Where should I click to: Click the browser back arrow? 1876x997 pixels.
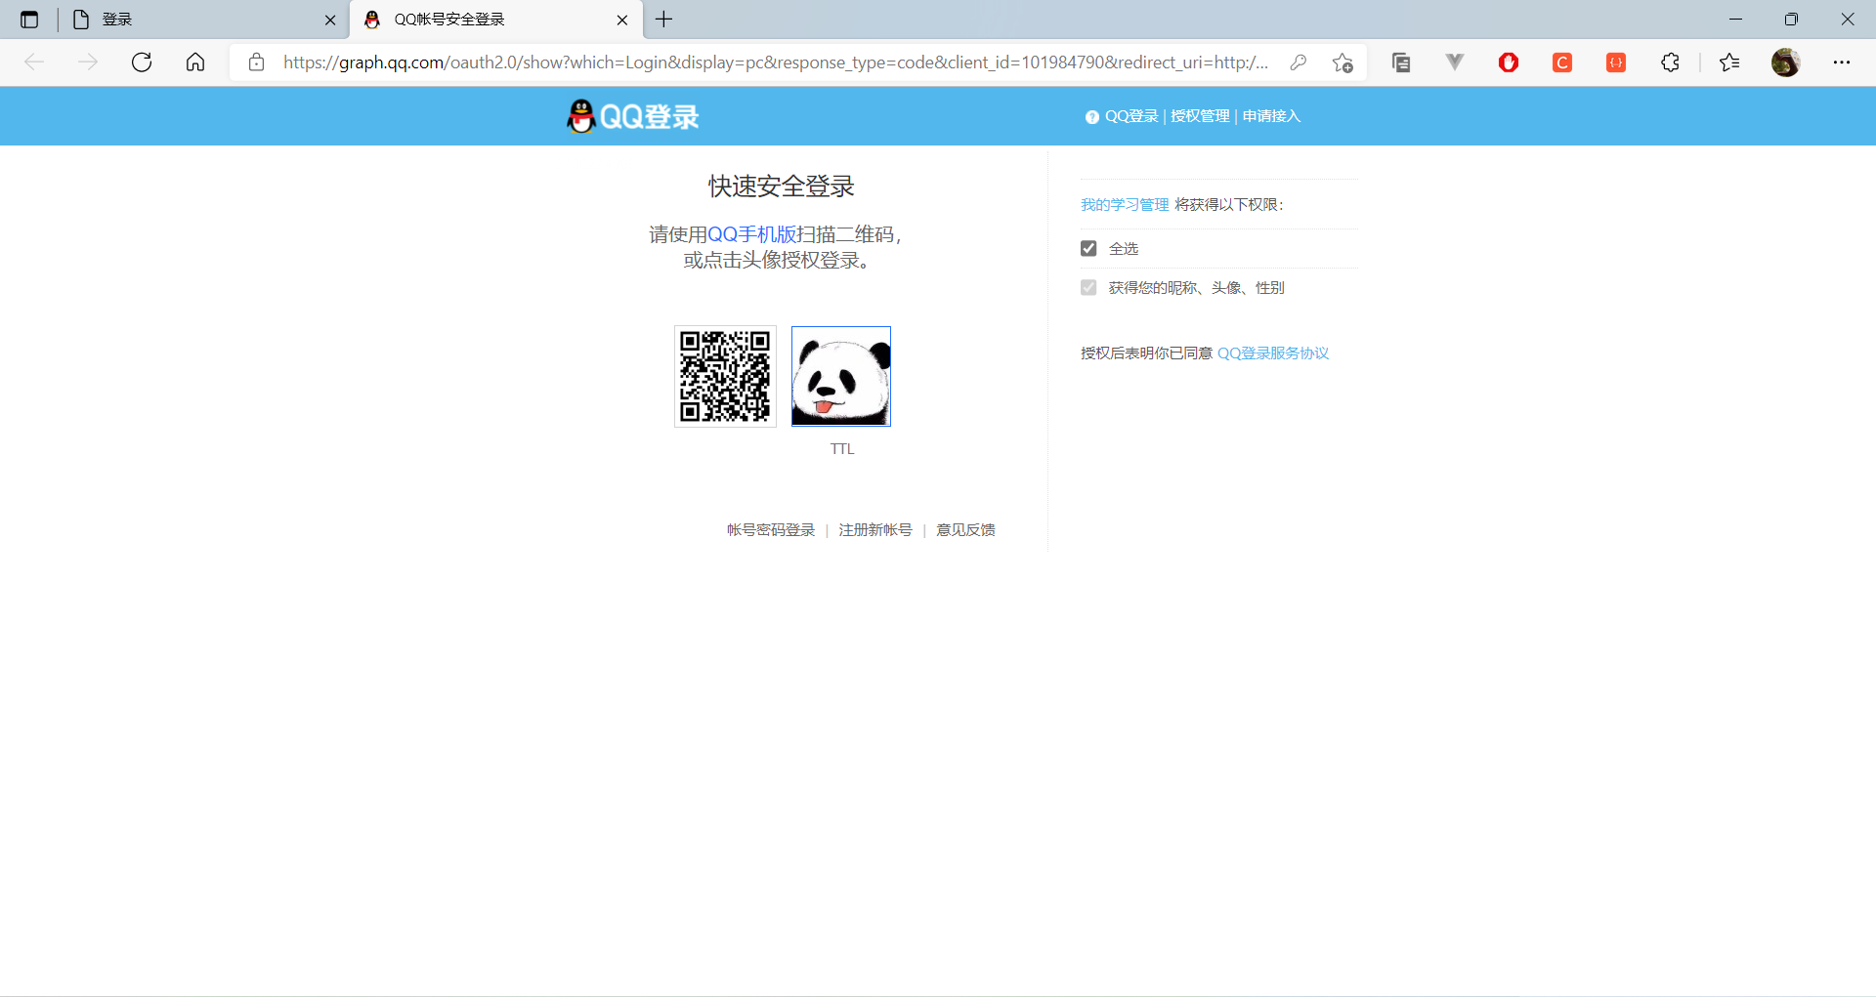pos(34,62)
